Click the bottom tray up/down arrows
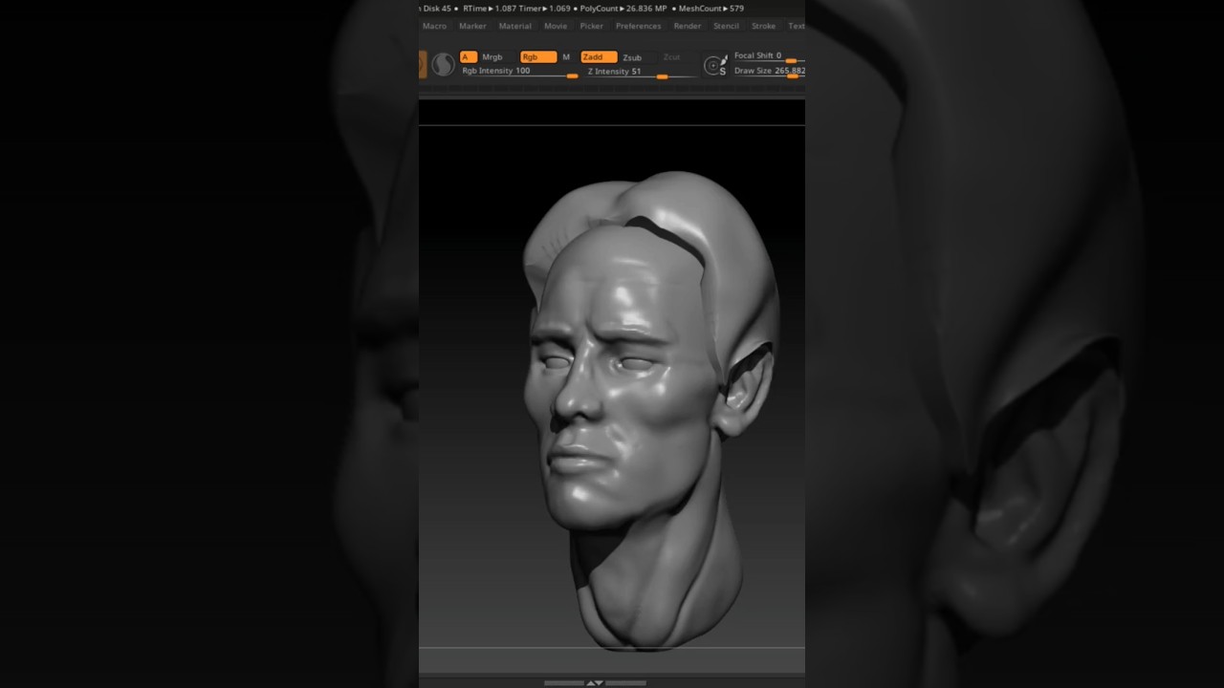Screen dimensions: 1224x688 point(595,683)
